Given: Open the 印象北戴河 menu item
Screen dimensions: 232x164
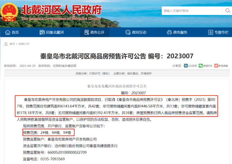Looking at the screenshot, I should (x=52, y=32).
